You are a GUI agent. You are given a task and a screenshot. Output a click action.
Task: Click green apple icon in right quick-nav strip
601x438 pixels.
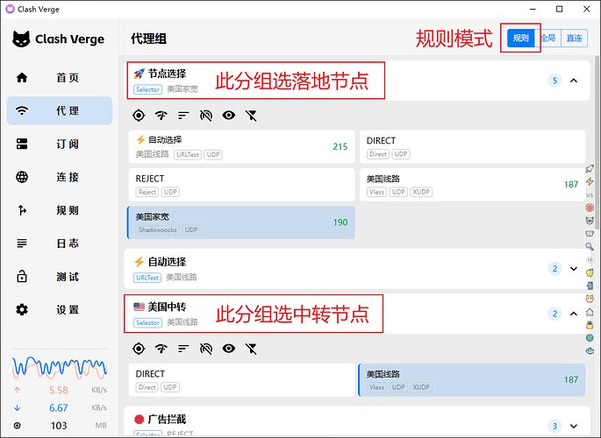590,272
